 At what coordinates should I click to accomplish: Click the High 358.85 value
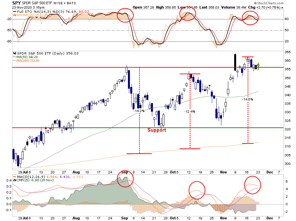tap(166, 7)
